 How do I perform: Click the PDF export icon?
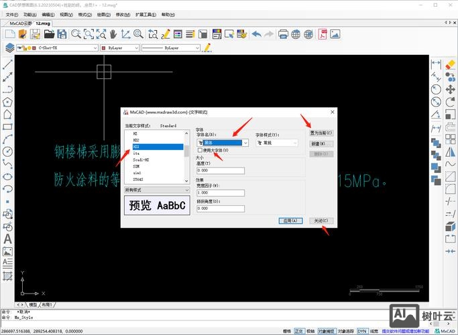coord(323,33)
